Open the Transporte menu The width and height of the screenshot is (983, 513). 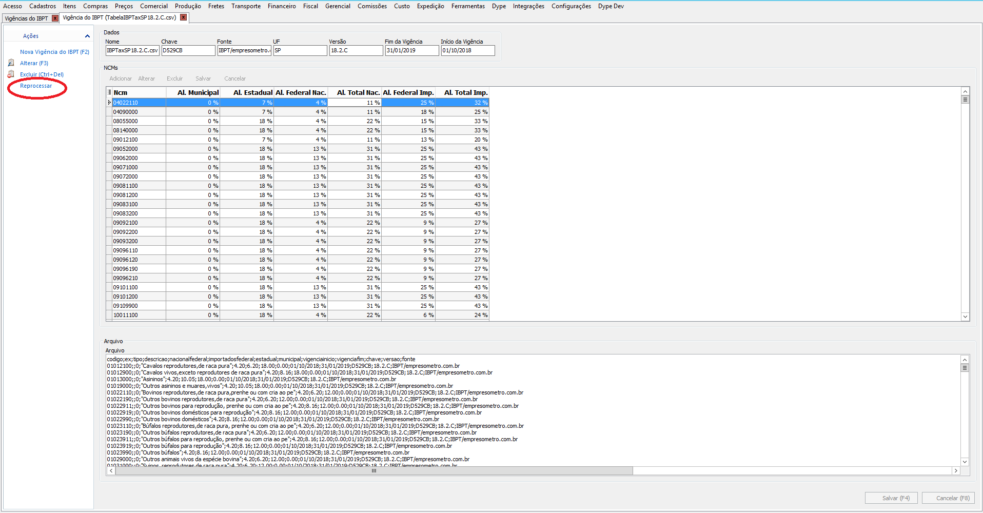point(246,6)
